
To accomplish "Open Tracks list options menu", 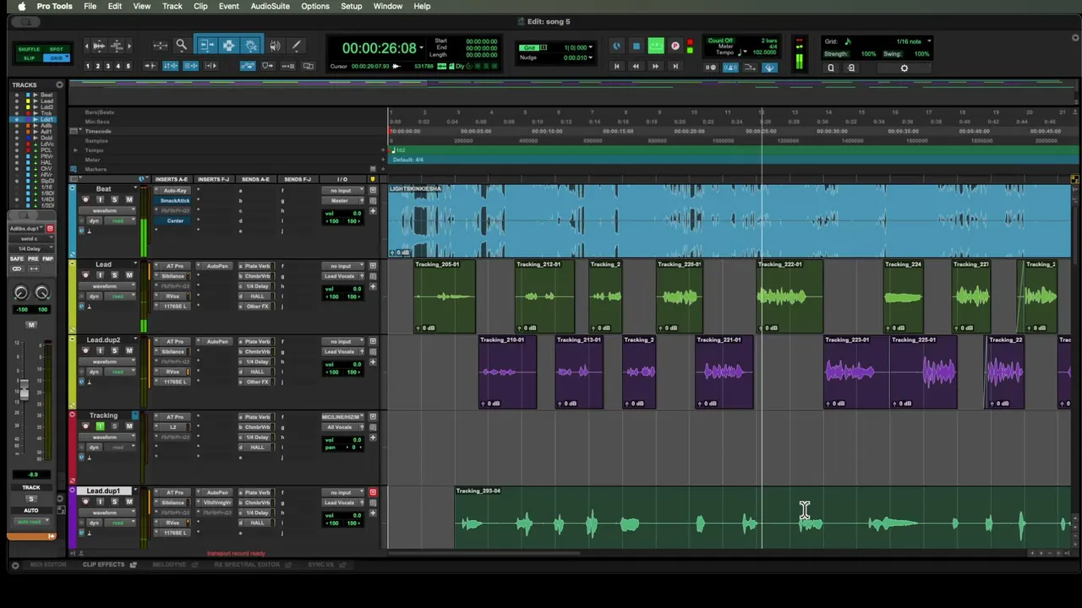I will coord(59,85).
